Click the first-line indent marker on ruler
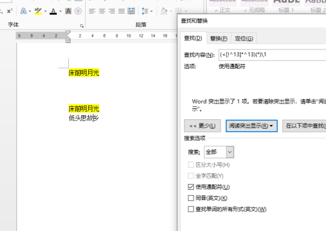This screenshot has width=326, height=231. click(68, 32)
